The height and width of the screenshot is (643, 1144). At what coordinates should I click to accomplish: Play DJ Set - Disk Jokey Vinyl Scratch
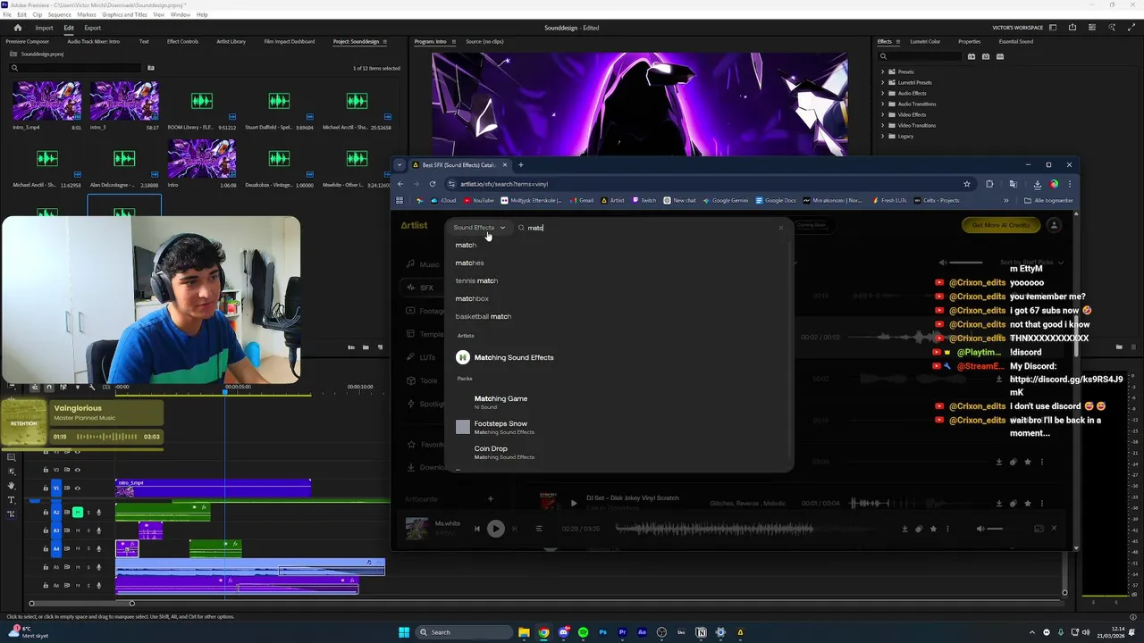point(574,503)
